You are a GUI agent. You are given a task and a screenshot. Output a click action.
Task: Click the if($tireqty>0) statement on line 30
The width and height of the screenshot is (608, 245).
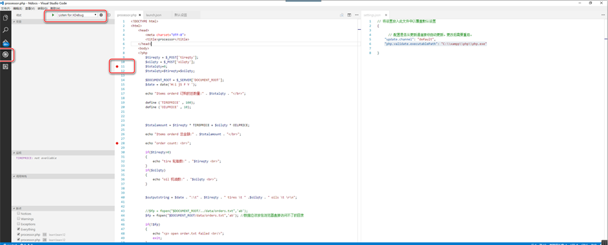click(x=158, y=152)
